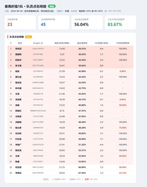Click the red 33.33% IM reply rate
This screenshot has height=187, width=147.
[x=123, y=173]
